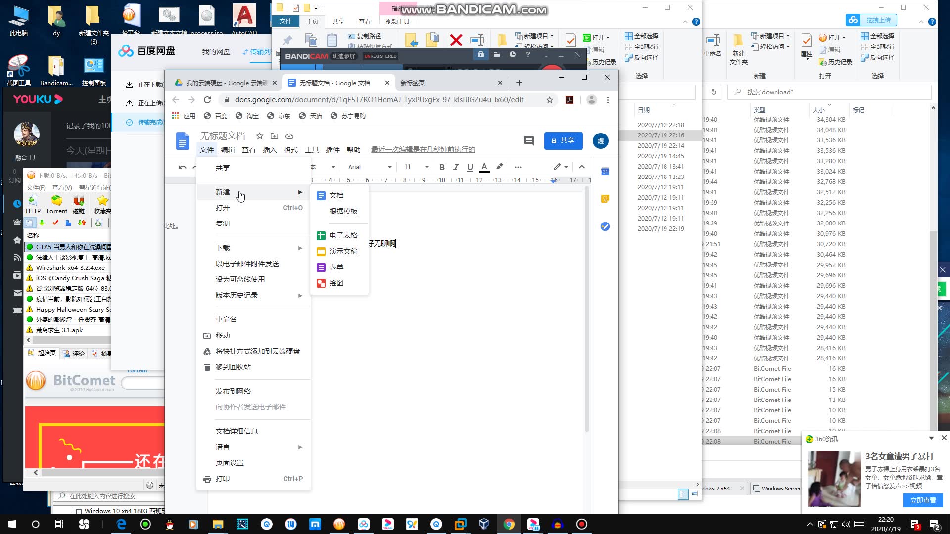Collapse the Docs toolbar with chevron
Viewport: 950px width, 534px height.
582,167
